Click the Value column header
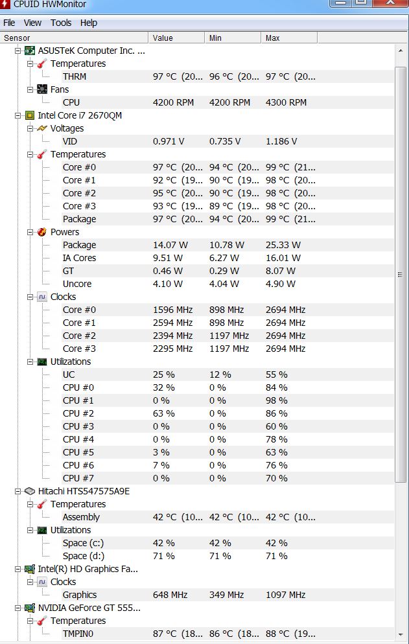This screenshot has width=409, height=644. pyautogui.click(x=176, y=38)
